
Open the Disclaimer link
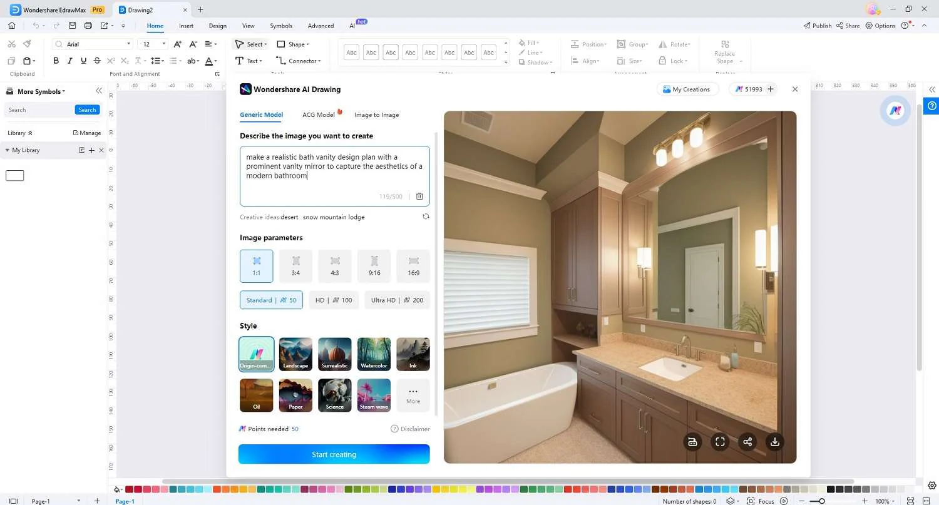(x=411, y=429)
